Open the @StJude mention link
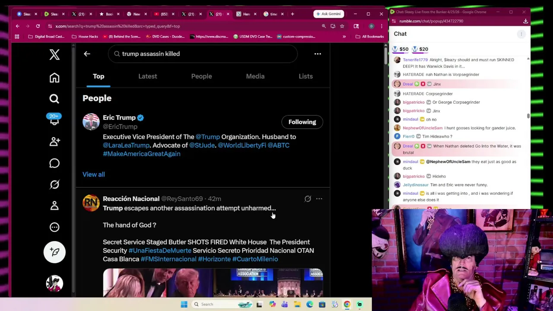The height and width of the screenshot is (311, 553). [x=202, y=145]
